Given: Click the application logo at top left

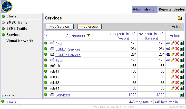Looking at the screenshot, I should (x=7, y=6).
